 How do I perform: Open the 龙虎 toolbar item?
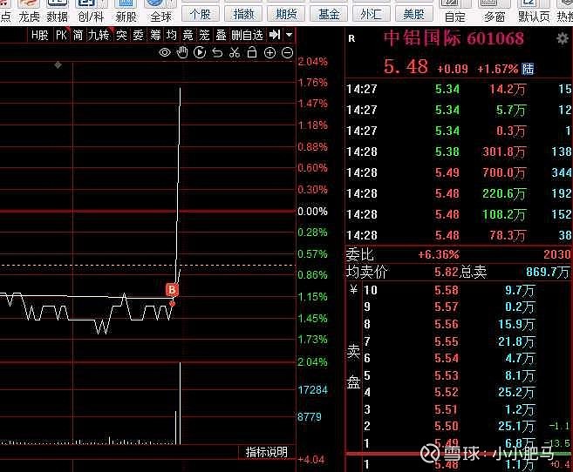29,11
